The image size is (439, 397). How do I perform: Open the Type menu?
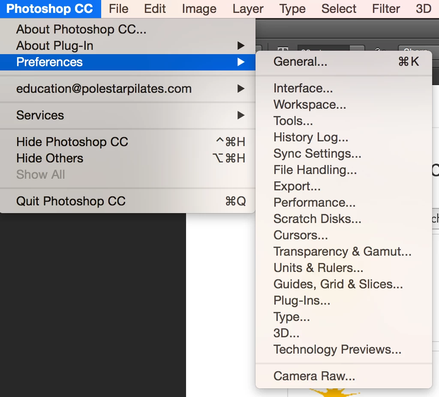pos(292,9)
